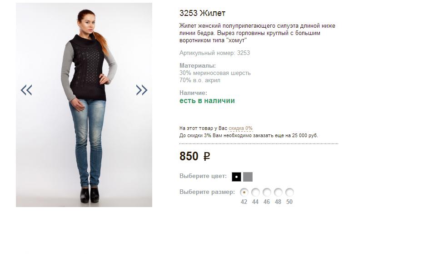The height and width of the screenshot is (272, 428).
Task: Click the "Выберите цвет" label
Action: (203, 176)
